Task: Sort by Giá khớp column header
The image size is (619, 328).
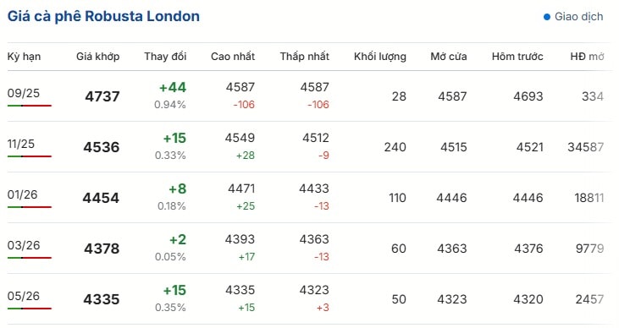Action: (98, 57)
